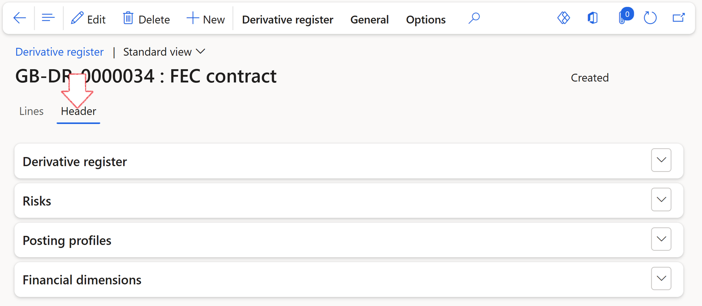The width and height of the screenshot is (702, 306).
Task: Open the General menu
Action: pyautogui.click(x=369, y=20)
